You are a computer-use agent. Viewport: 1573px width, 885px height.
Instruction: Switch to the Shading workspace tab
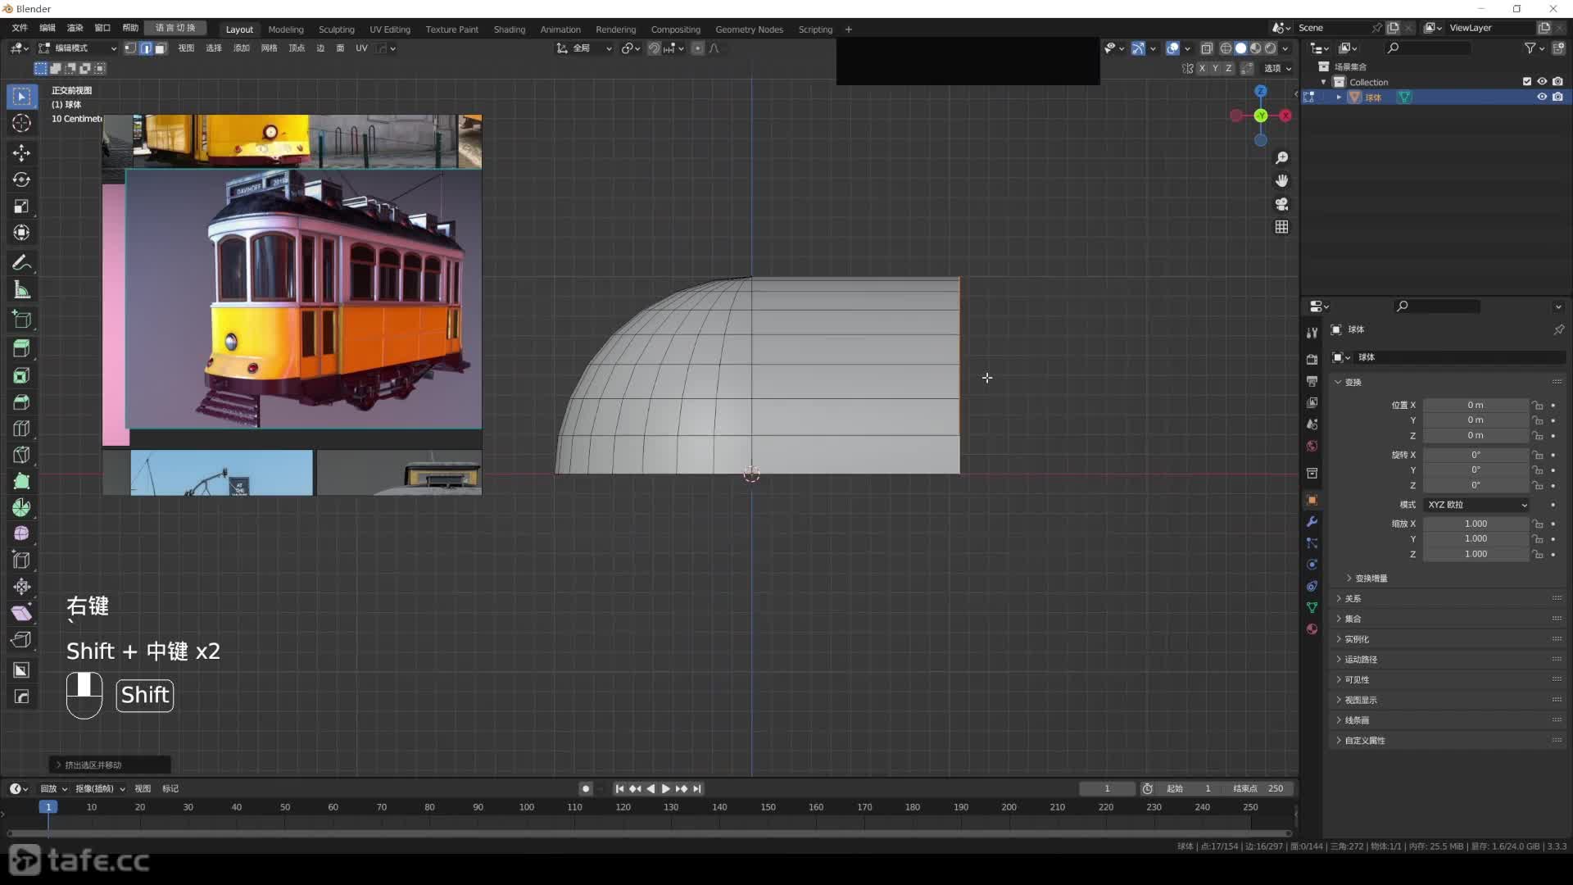tap(510, 29)
